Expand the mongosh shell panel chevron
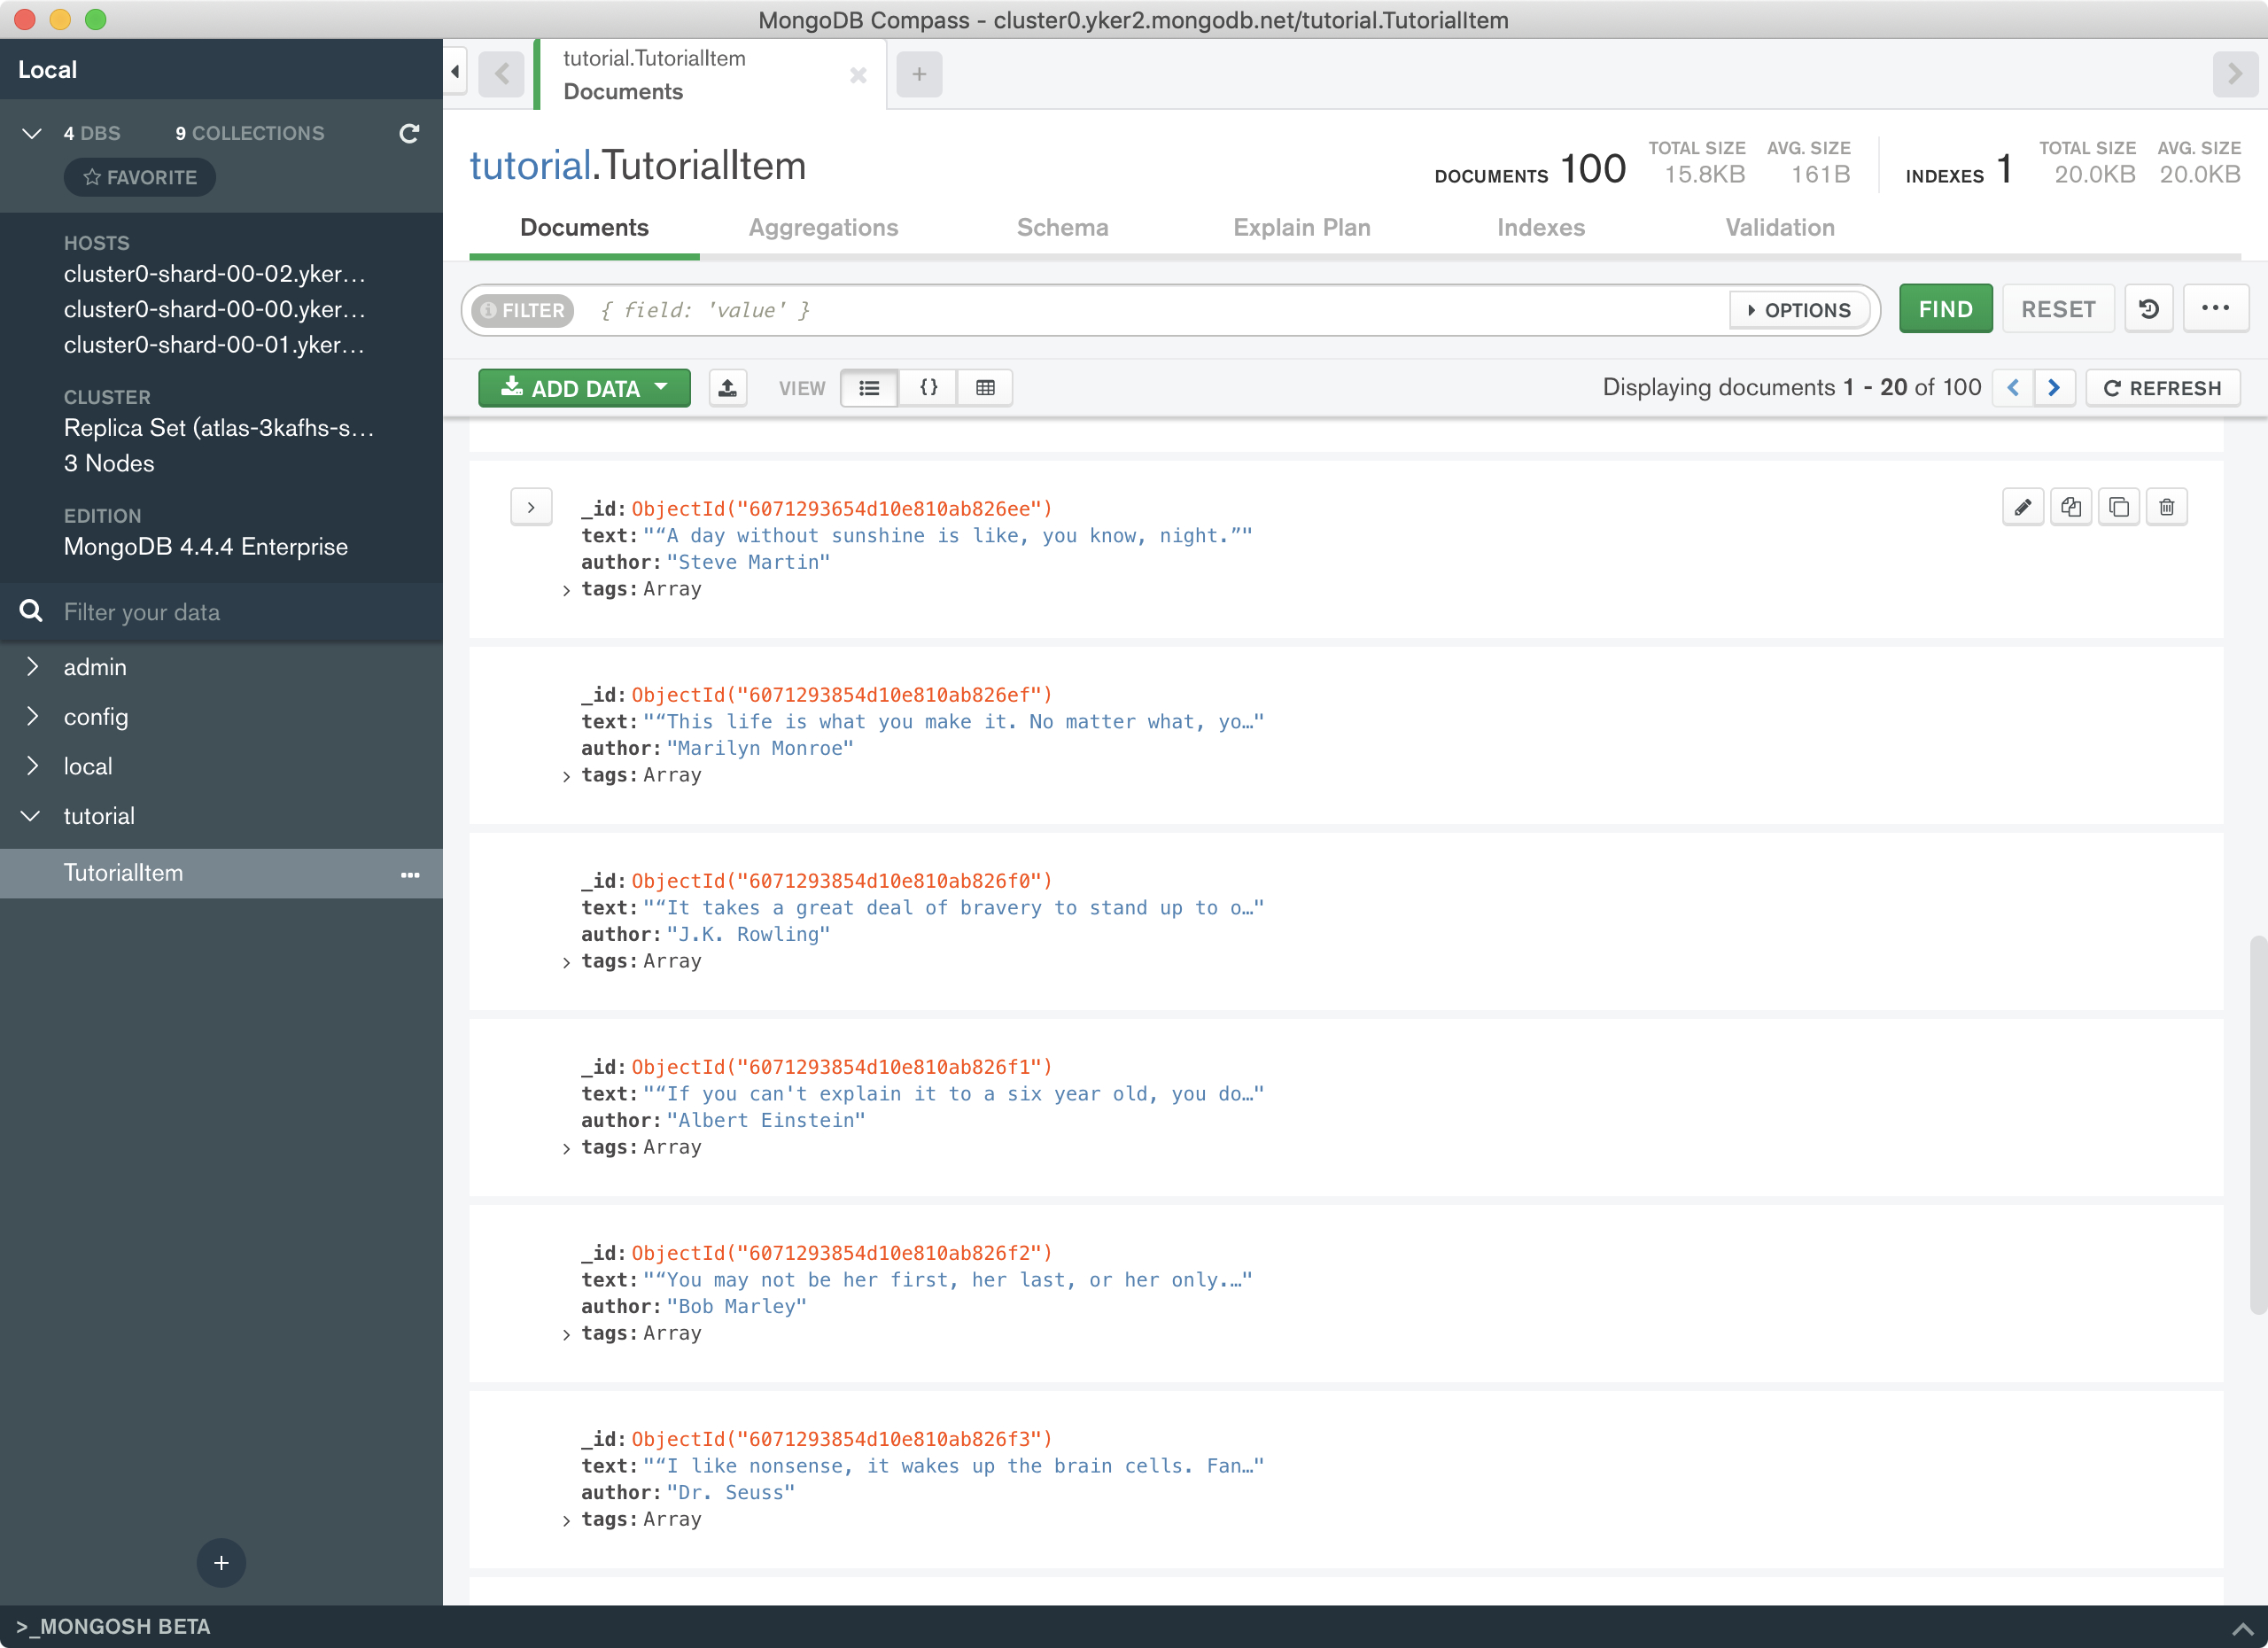 pyautogui.click(x=2243, y=1629)
